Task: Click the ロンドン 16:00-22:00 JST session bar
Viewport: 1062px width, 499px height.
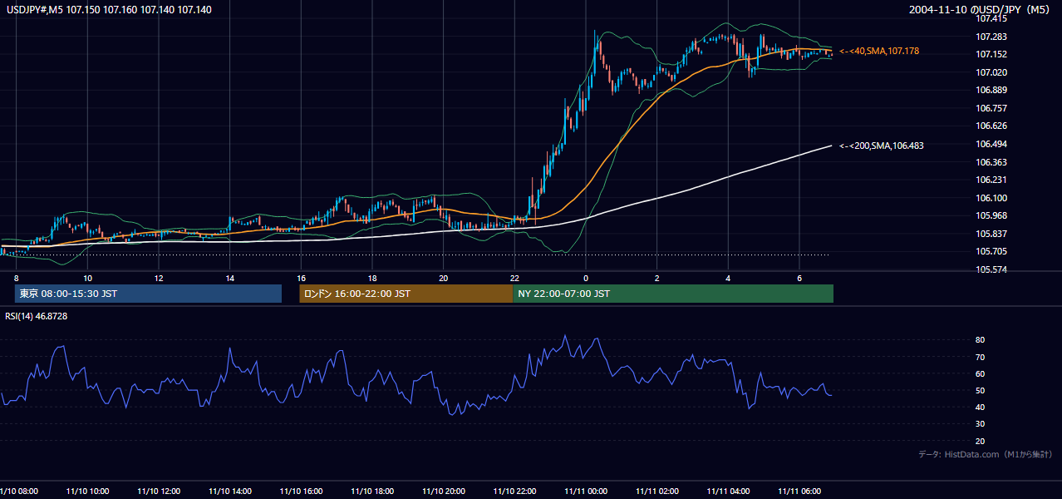Action: pos(406,294)
